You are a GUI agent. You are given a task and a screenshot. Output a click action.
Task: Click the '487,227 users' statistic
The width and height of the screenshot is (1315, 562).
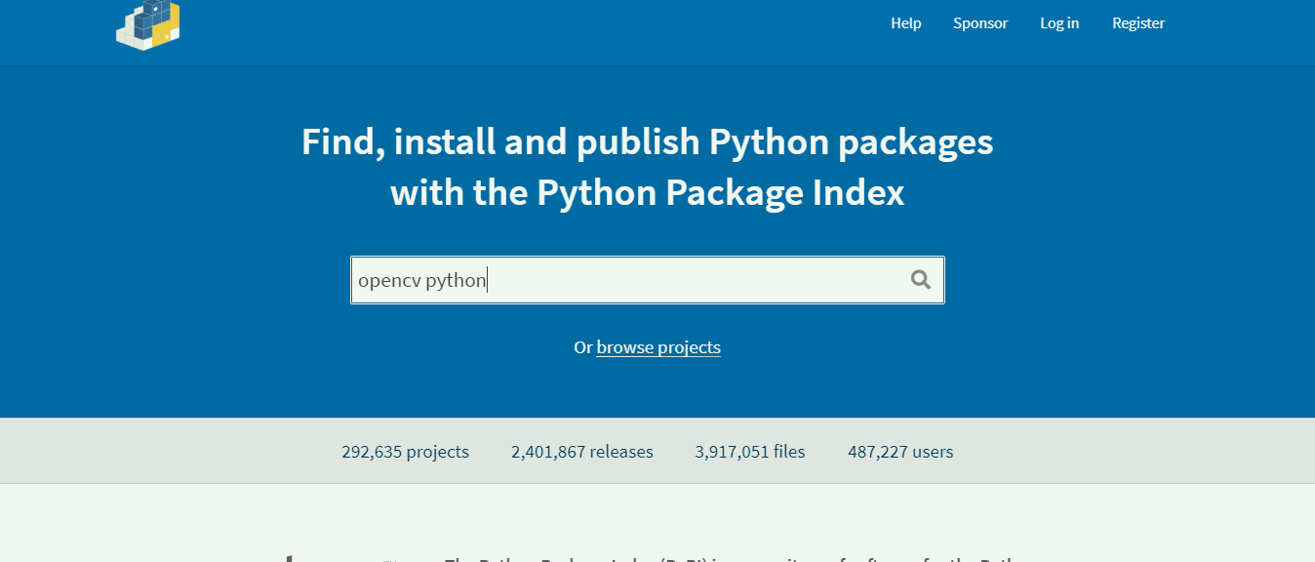point(900,452)
